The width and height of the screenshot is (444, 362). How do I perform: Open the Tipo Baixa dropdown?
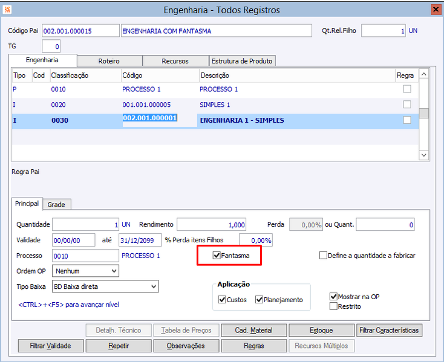105,286
